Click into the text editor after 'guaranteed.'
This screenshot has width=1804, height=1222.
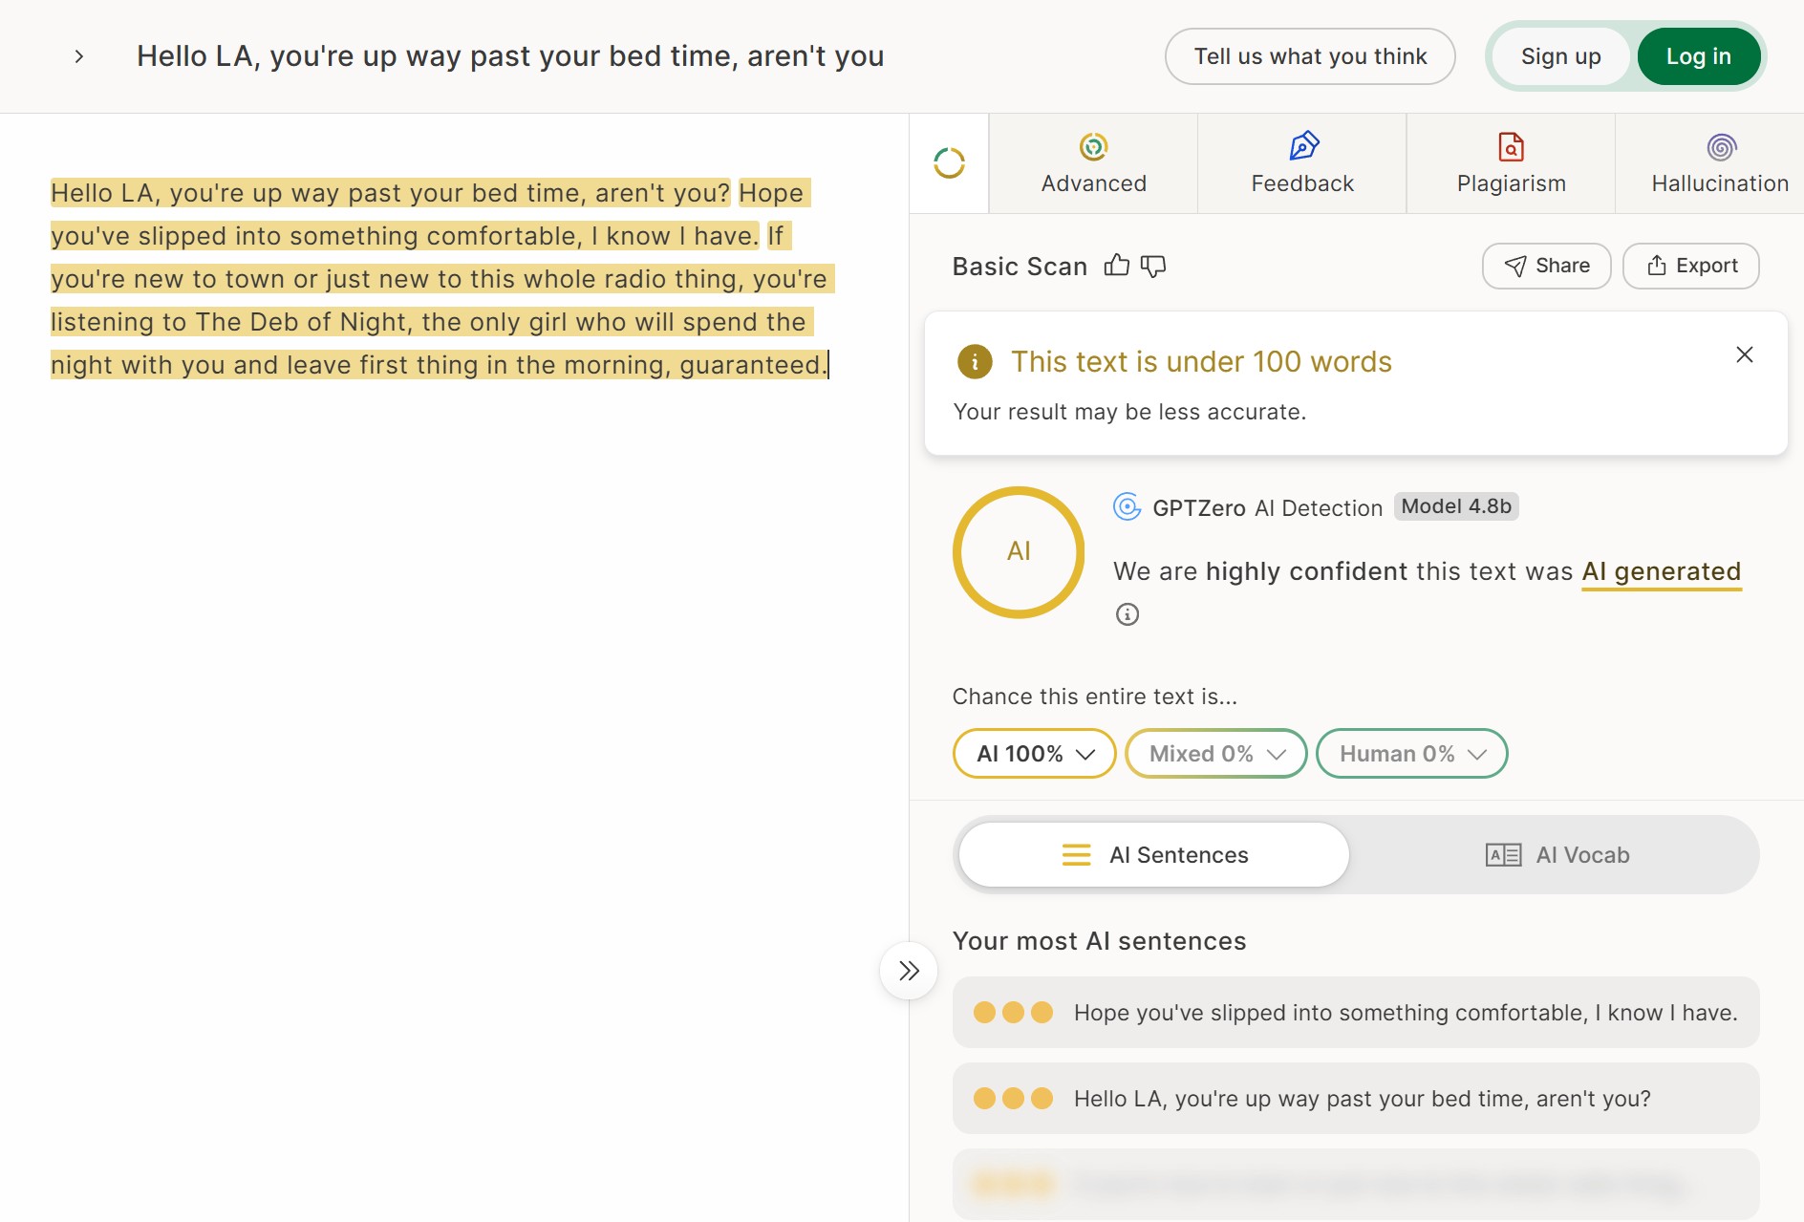829,365
